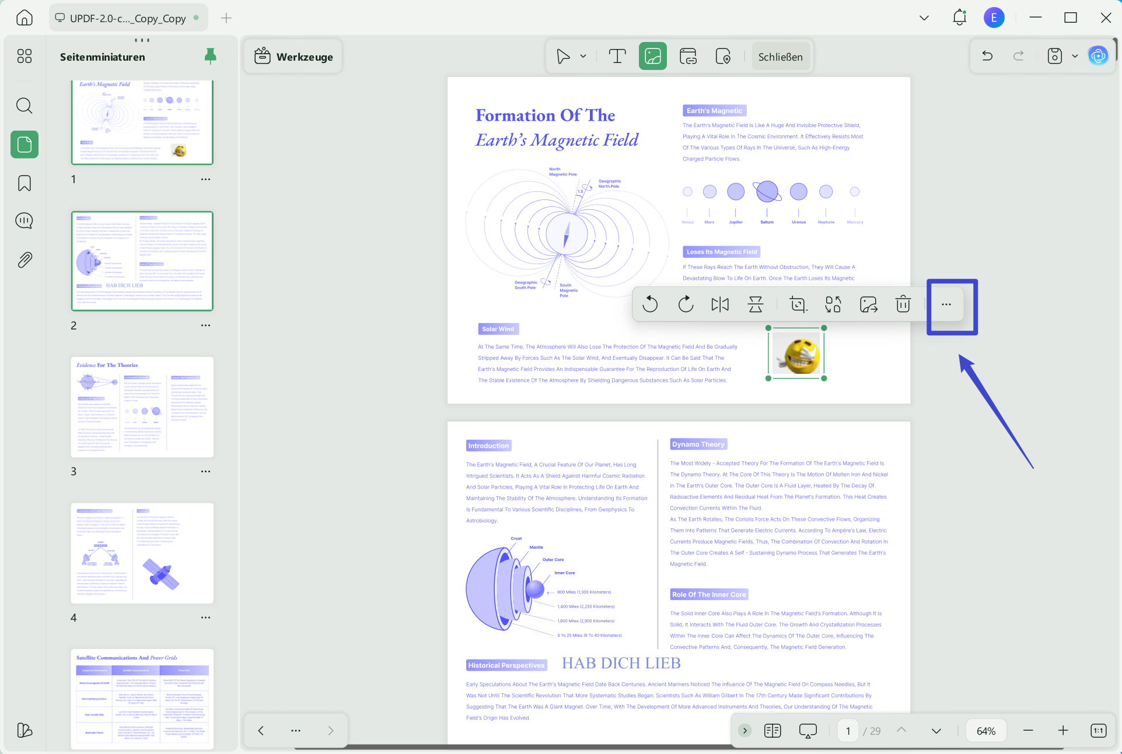1122x754 pixels.
Task: Toggle the pin for the page thumbnails panel
Action: [211, 55]
